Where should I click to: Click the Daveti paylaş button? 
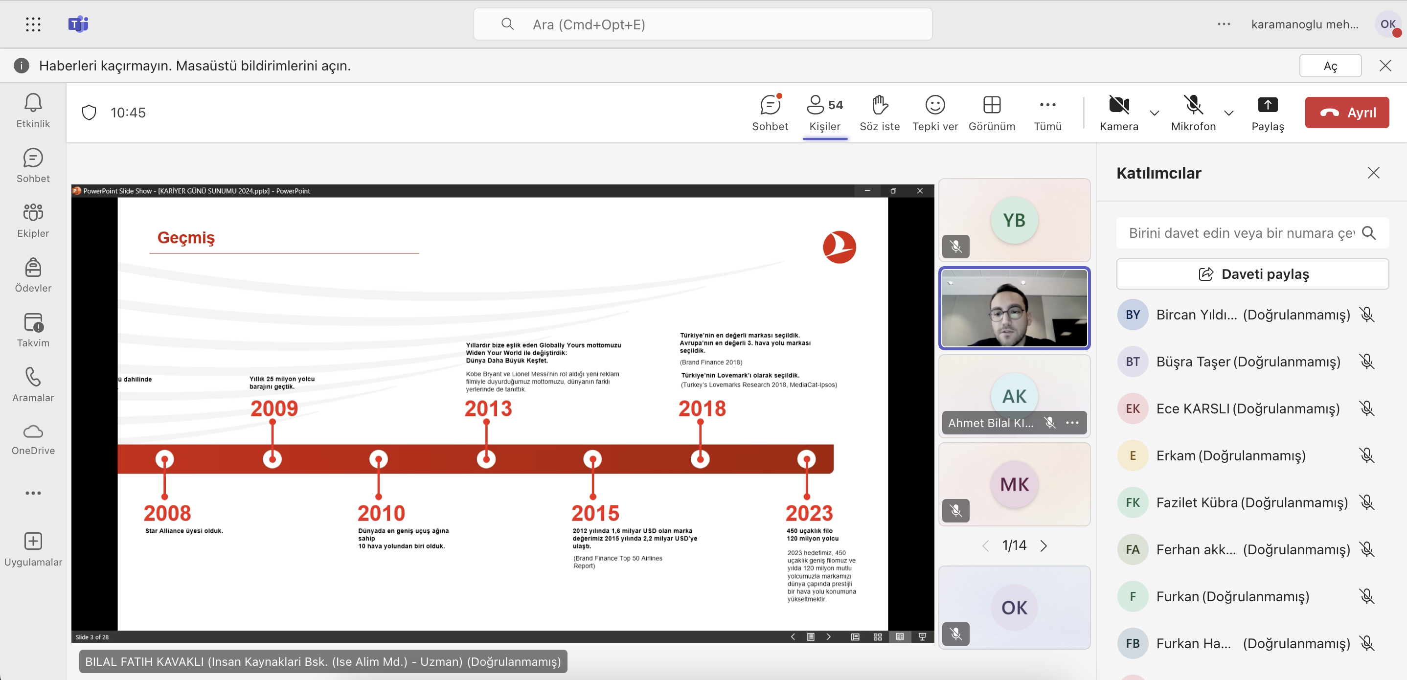1252,273
